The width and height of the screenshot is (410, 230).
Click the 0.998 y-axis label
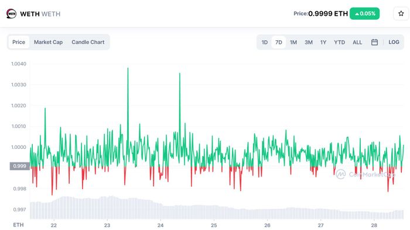tap(19, 189)
